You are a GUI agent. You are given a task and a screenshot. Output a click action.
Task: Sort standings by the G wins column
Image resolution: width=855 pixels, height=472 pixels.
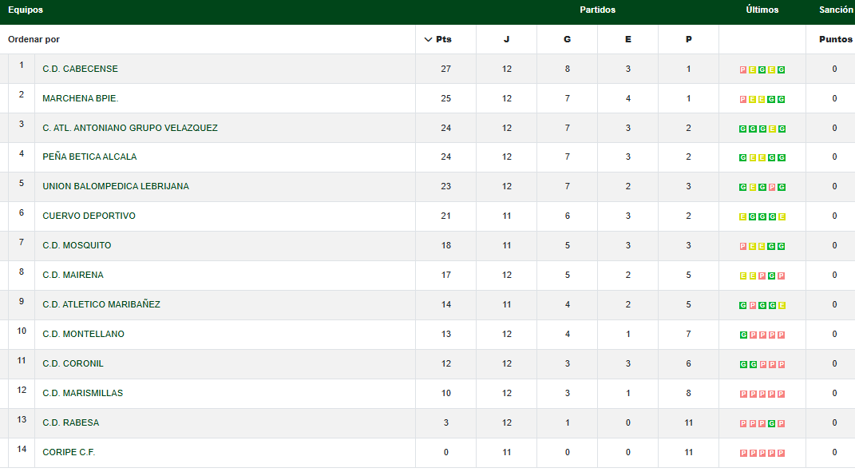point(567,39)
